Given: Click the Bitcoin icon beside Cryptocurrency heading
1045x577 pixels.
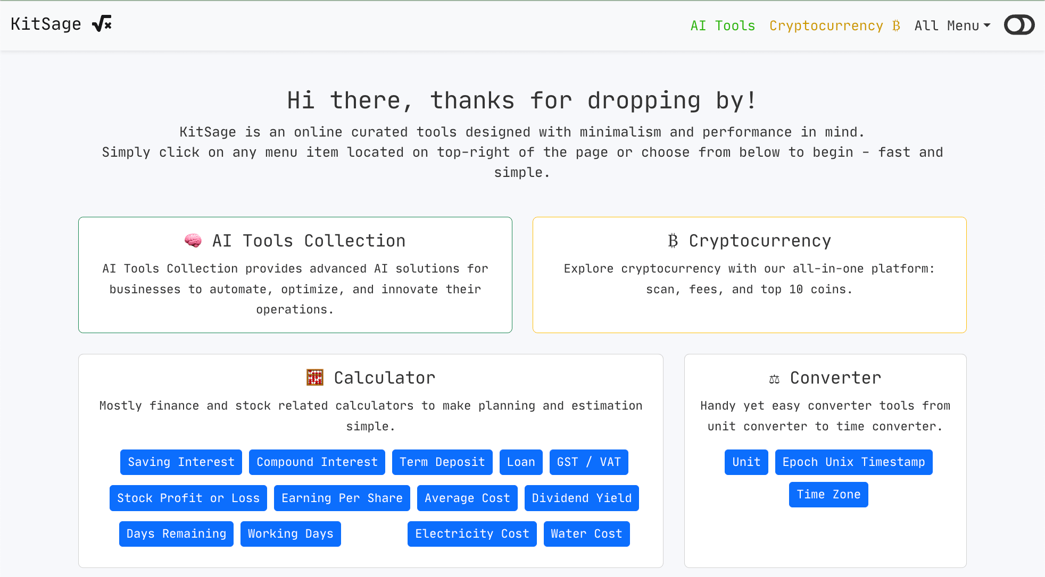Looking at the screenshot, I should (x=673, y=241).
